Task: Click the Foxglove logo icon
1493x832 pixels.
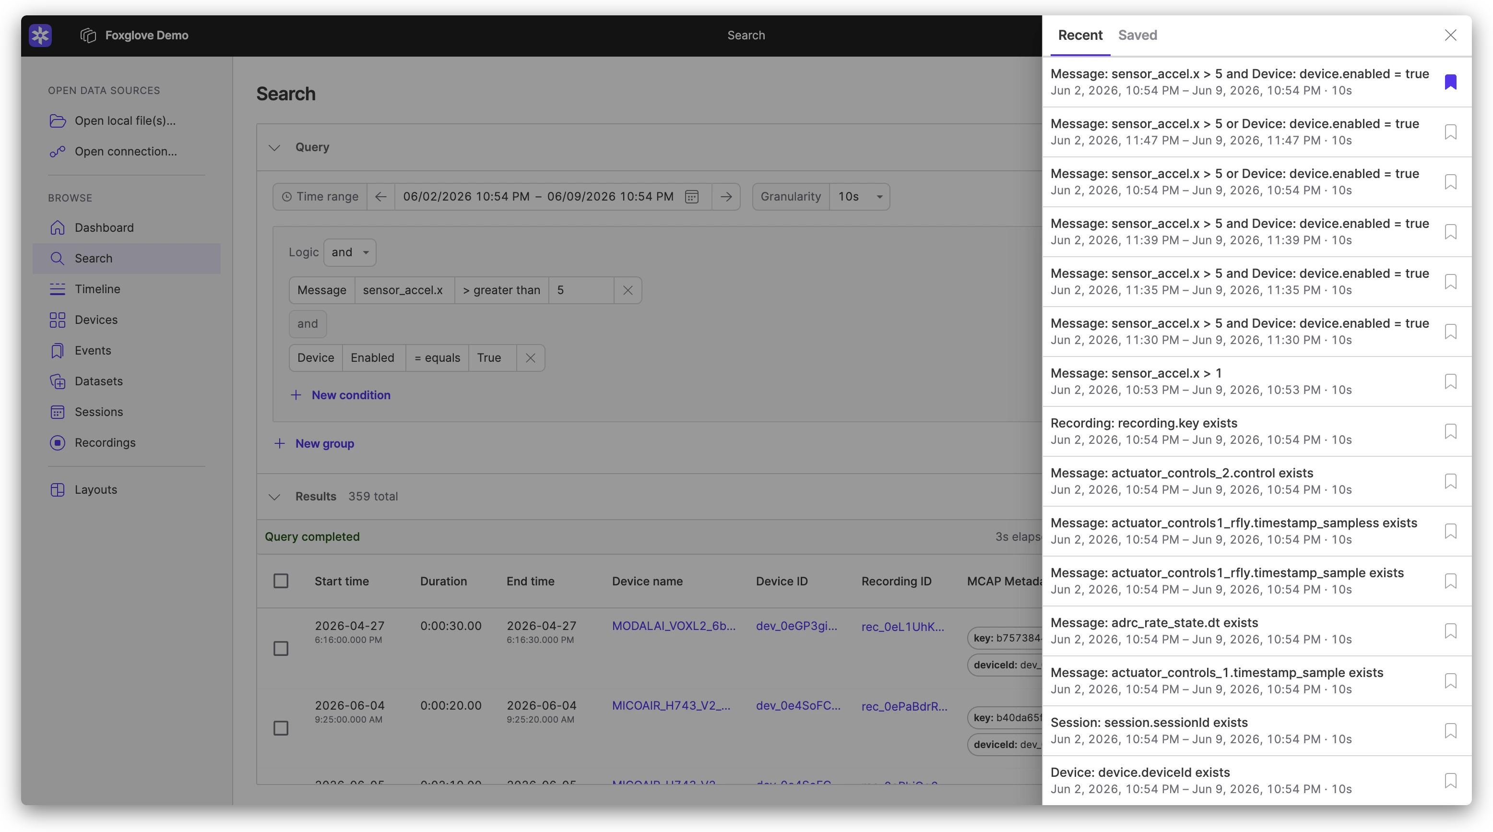Action: [40, 36]
